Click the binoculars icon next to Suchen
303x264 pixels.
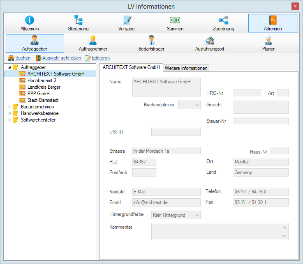11,58
